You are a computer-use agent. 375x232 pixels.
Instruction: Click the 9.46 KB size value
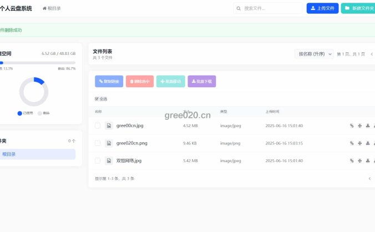pos(190,143)
